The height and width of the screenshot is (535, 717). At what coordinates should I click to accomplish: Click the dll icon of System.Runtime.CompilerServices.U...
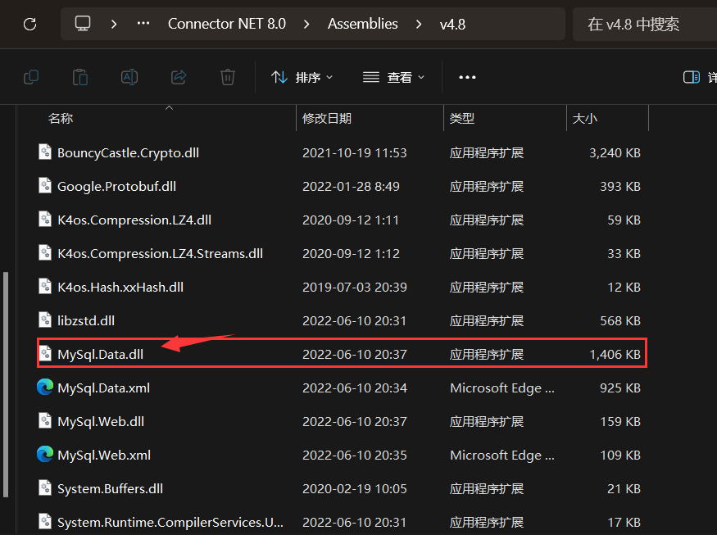pos(45,521)
